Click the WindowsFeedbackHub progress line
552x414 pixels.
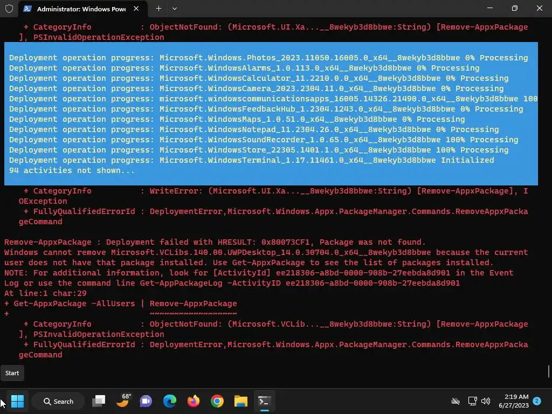[x=266, y=109]
